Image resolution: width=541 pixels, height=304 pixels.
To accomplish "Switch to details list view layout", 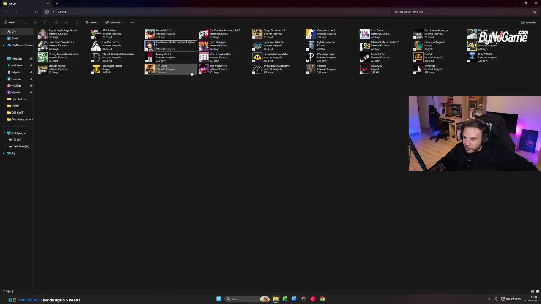I will pos(533,291).
